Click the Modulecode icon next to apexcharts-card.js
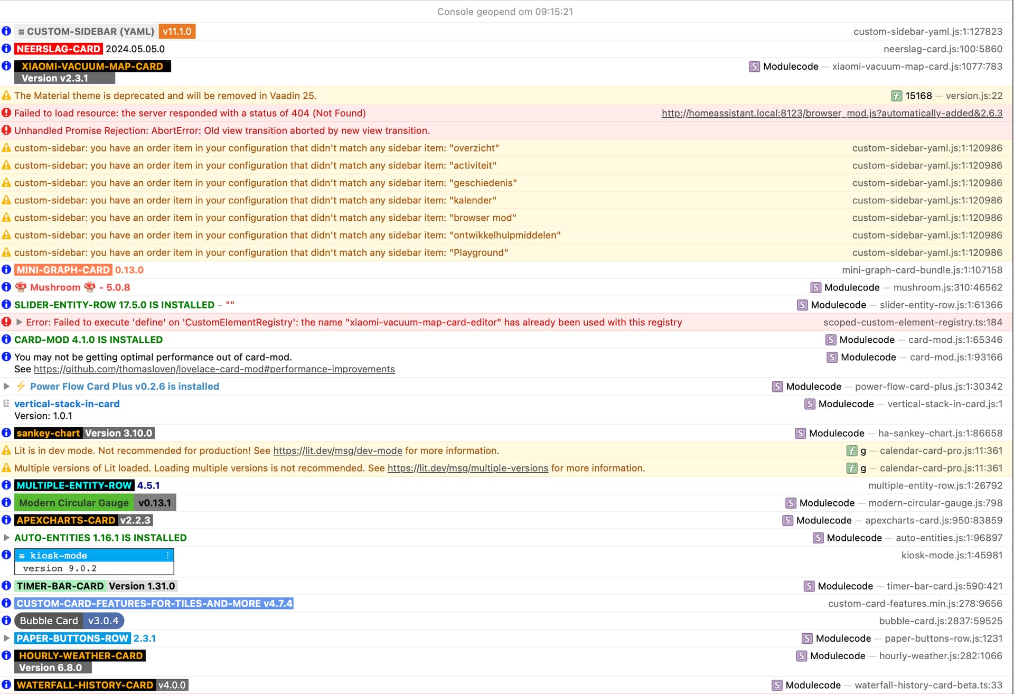 (x=787, y=520)
